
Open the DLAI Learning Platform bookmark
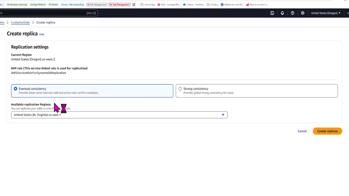169,5
